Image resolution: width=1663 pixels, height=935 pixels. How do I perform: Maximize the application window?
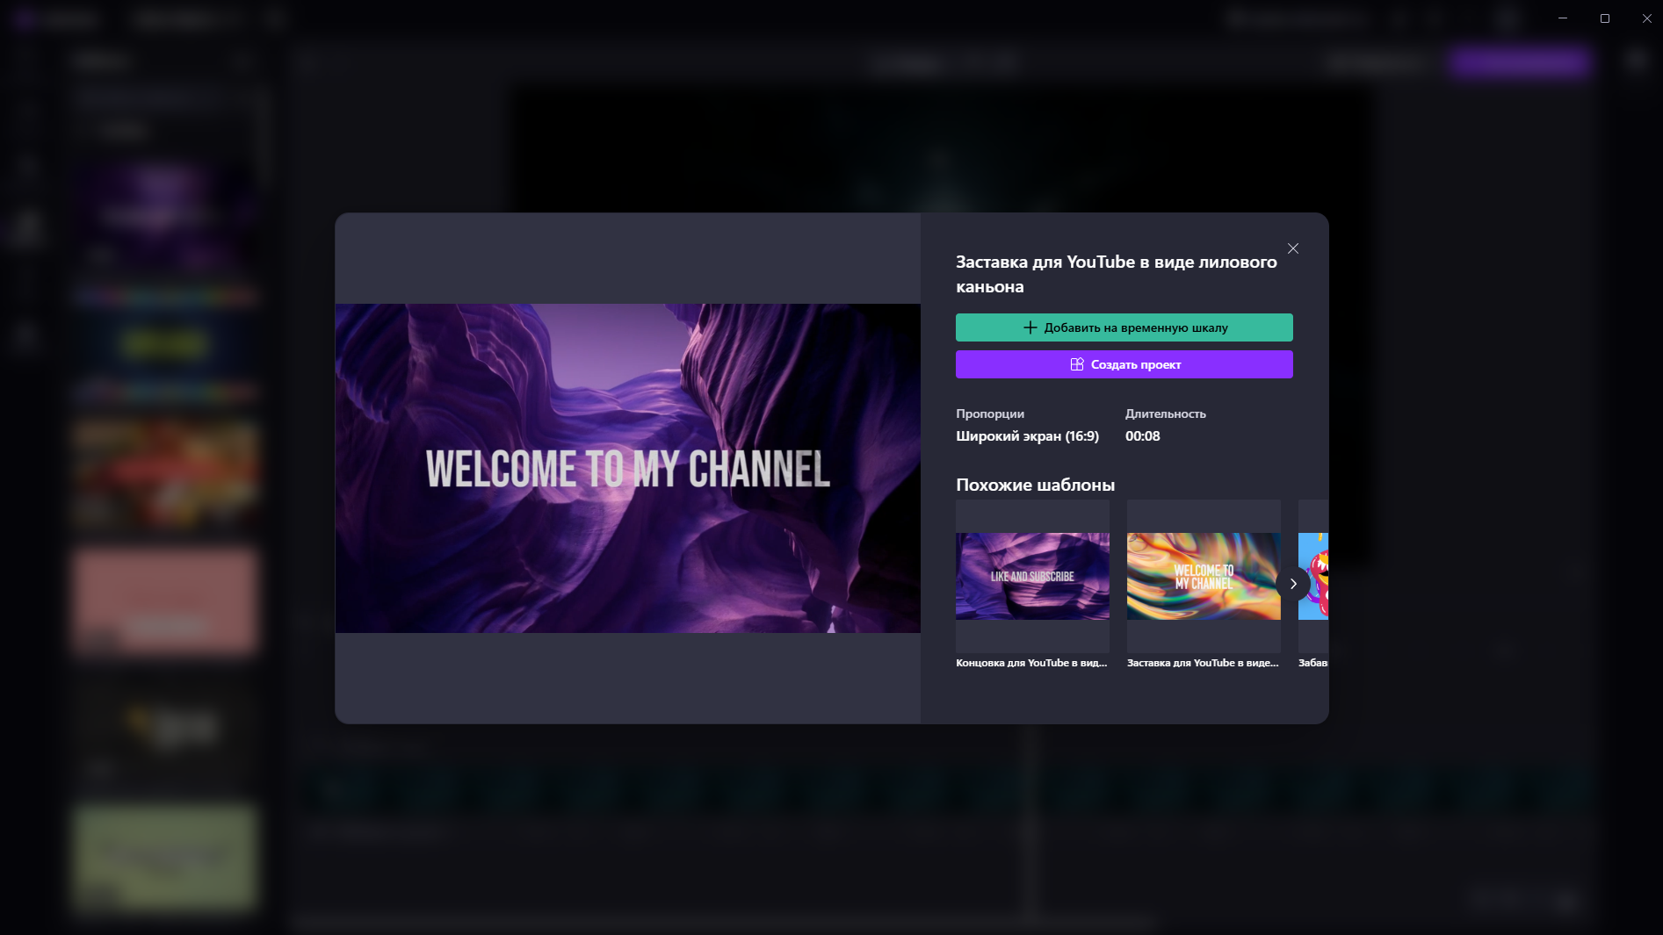point(1605,18)
